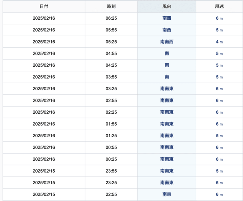Select 5 m wind speed at 23:55
Image resolution: width=243 pixels, height=201 pixels.
click(219, 171)
